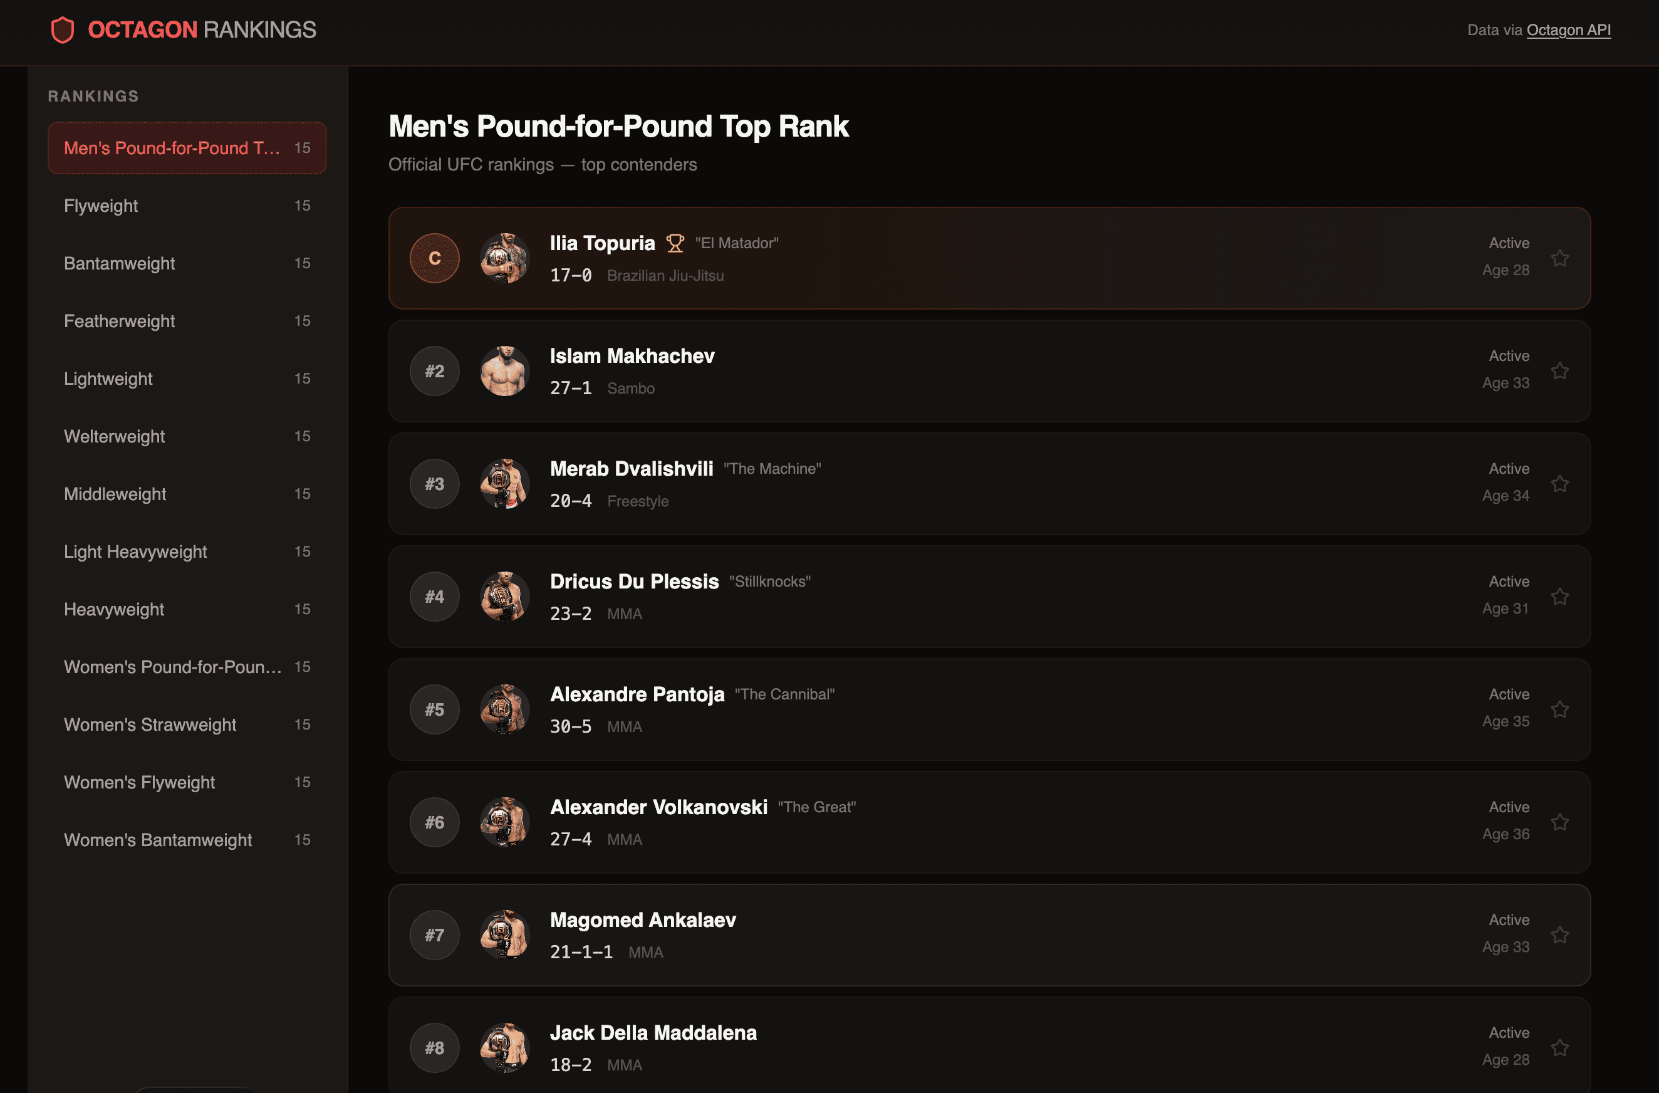Favorite Ilia Topuria with star icon
1659x1093 pixels.
click(x=1560, y=258)
